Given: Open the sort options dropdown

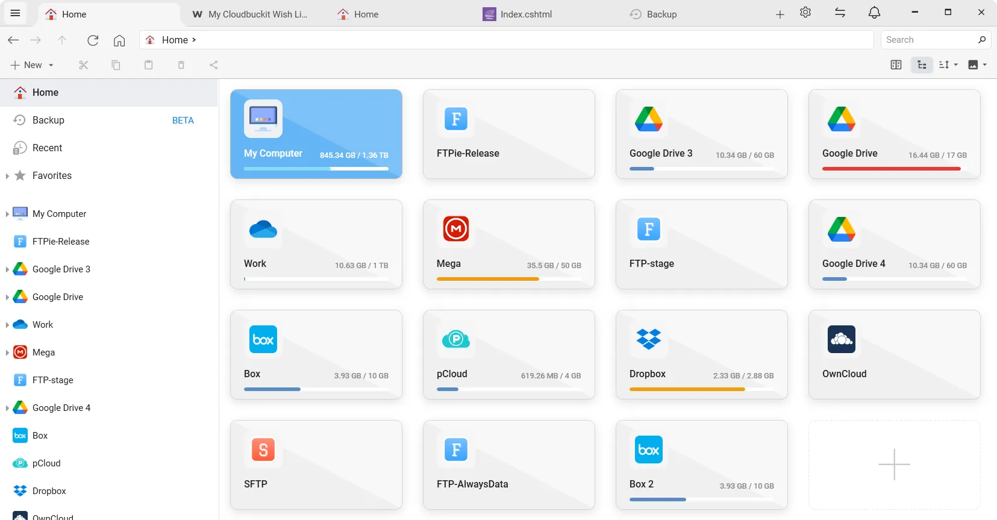Looking at the screenshot, I should (x=948, y=65).
